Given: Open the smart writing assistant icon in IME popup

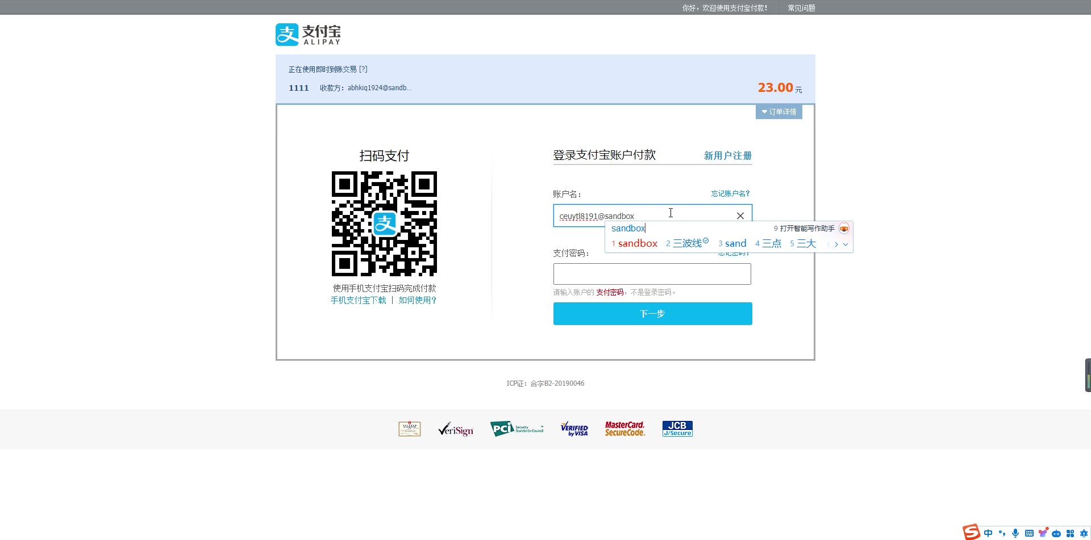Looking at the screenshot, I should pyautogui.click(x=844, y=229).
